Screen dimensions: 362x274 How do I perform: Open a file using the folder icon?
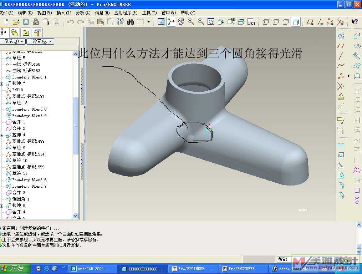tap(16, 22)
